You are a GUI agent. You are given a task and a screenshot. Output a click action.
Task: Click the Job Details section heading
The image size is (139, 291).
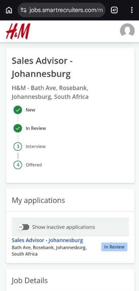pyautogui.click(x=30, y=281)
